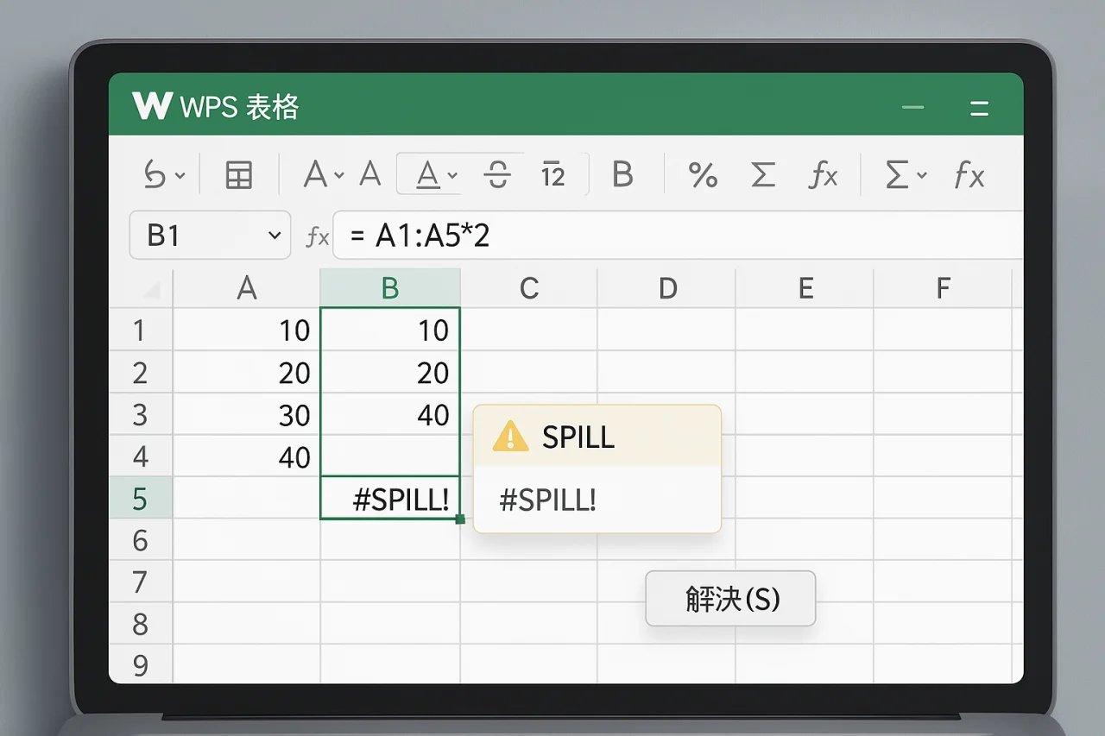1105x736 pixels.
Task: Toggle bold formatting with B icon
Action: (x=622, y=175)
